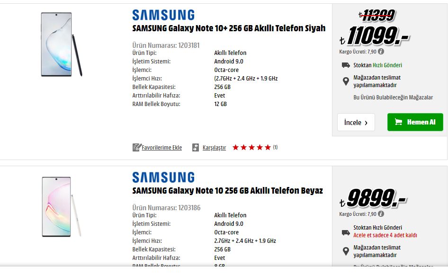448x276 pixels.
Task: Click the store location pin for Note 10
Action: click(346, 251)
